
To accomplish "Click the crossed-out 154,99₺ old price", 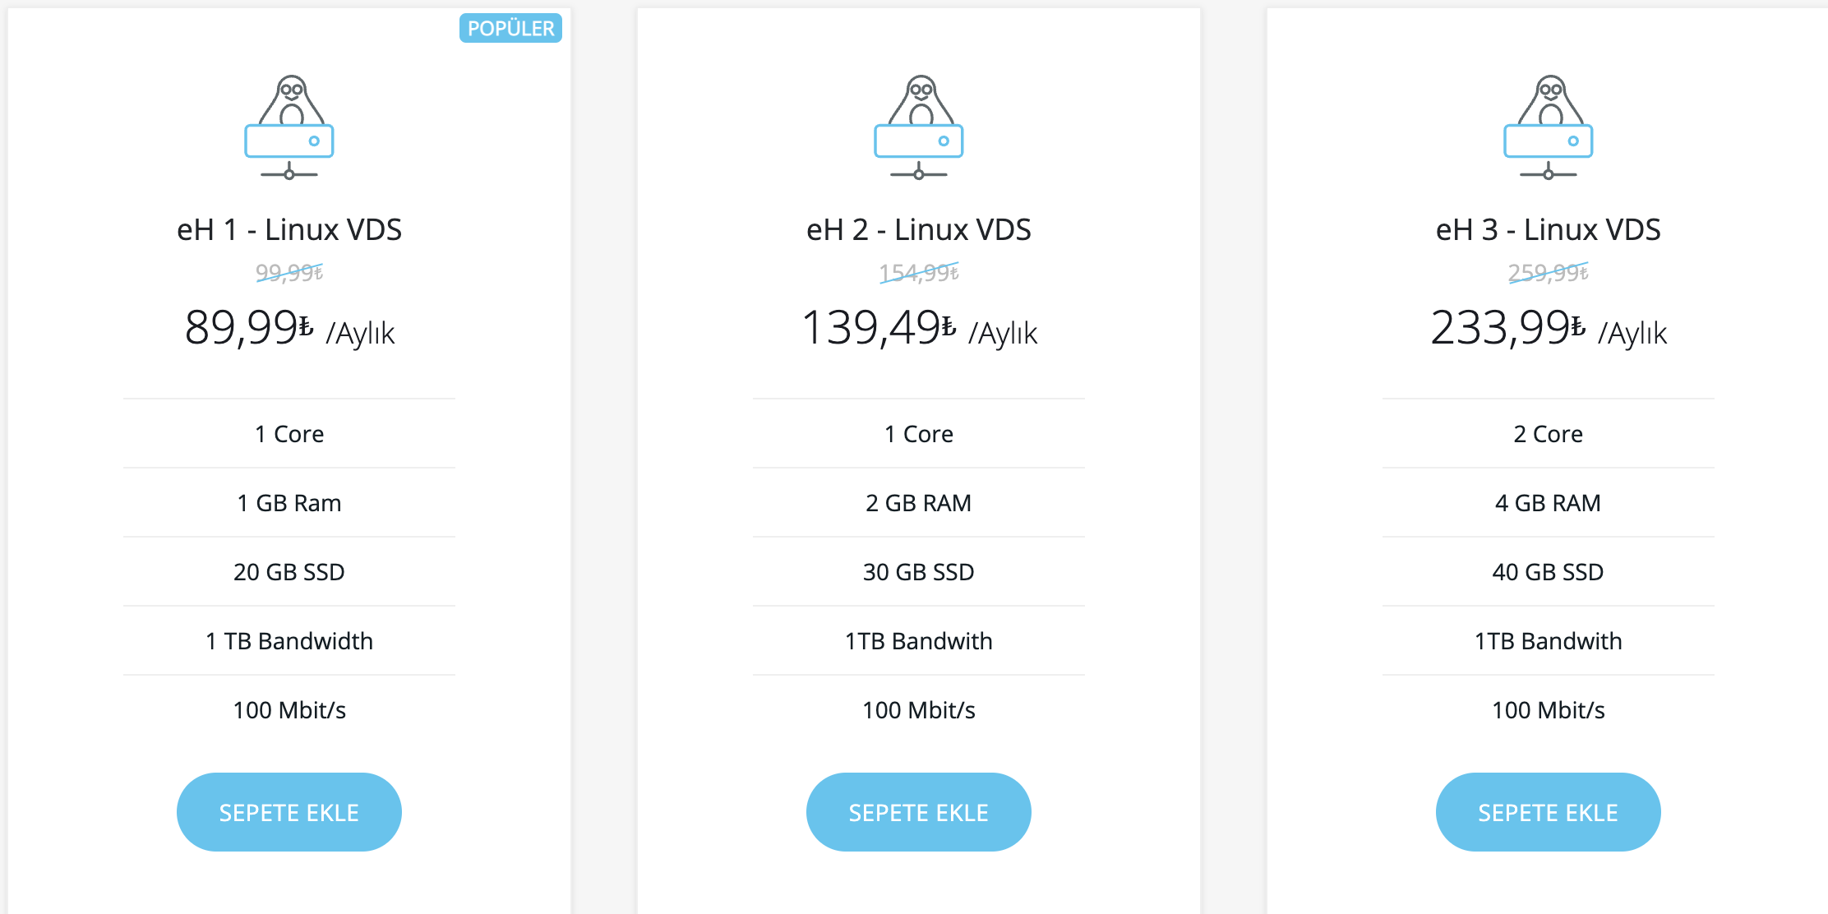I will point(919,272).
